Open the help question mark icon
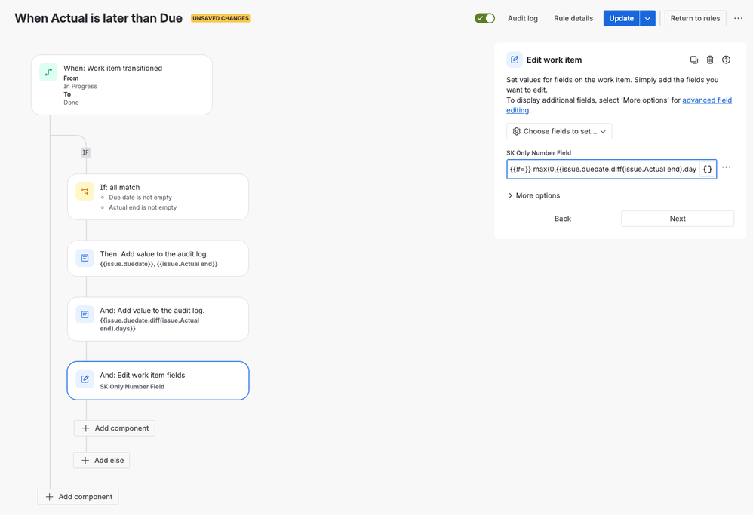Screen dimensions: 753x515 pyautogui.click(x=726, y=60)
